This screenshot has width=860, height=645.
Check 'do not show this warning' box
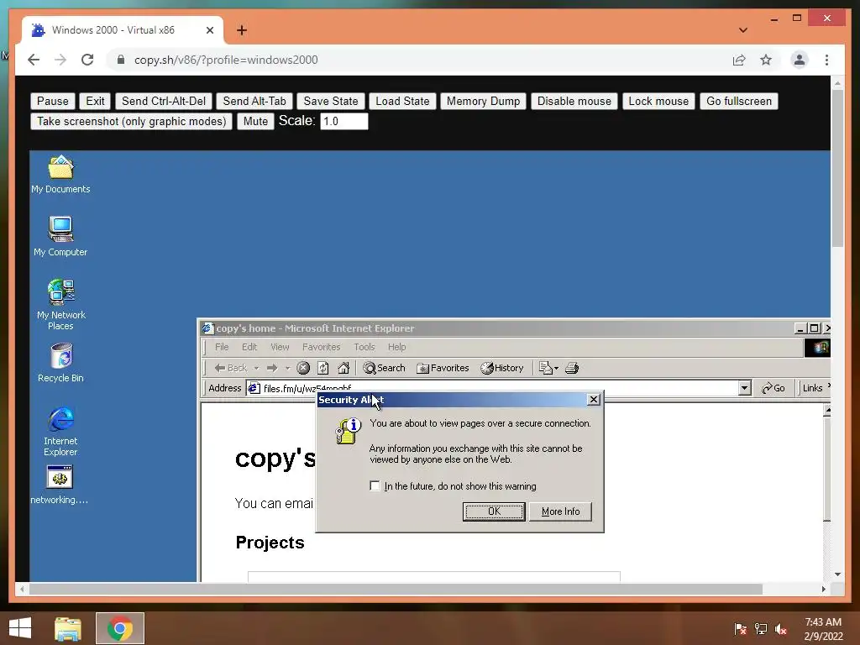(375, 486)
